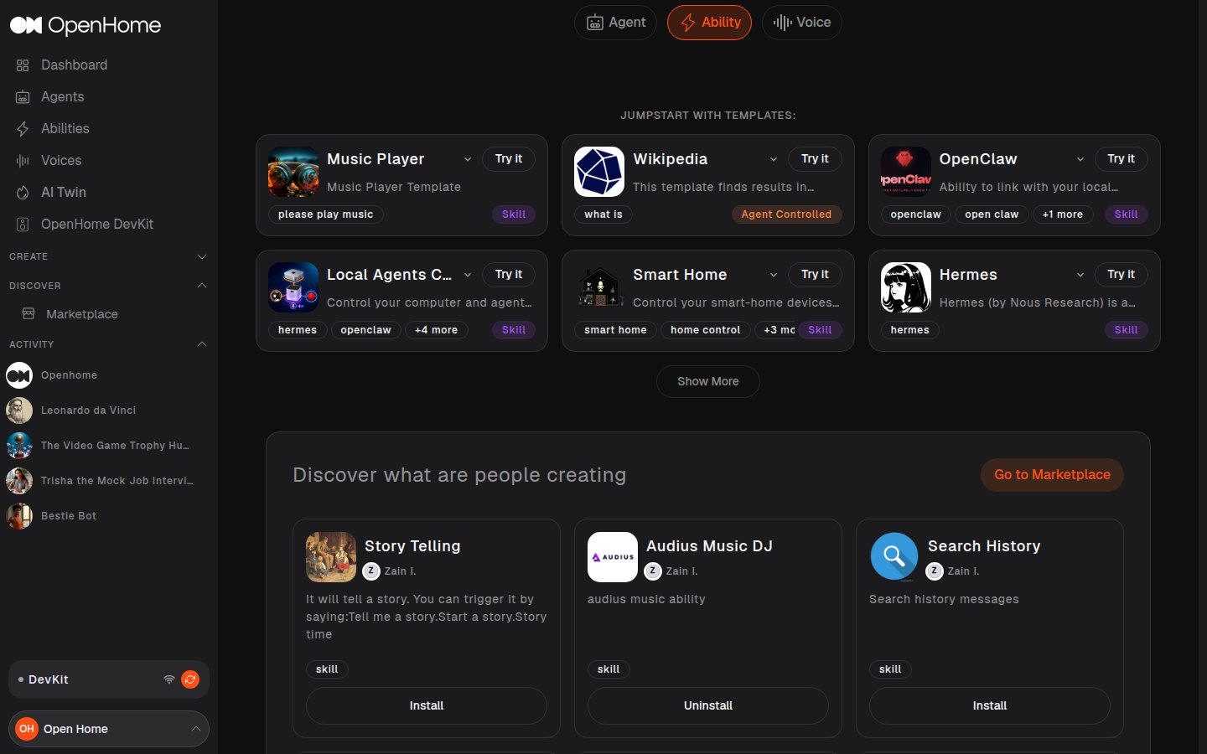Viewport: 1207px width, 754px height.
Task: Expand the Wikipedia template dropdown arrow
Action: (x=774, y=159)
